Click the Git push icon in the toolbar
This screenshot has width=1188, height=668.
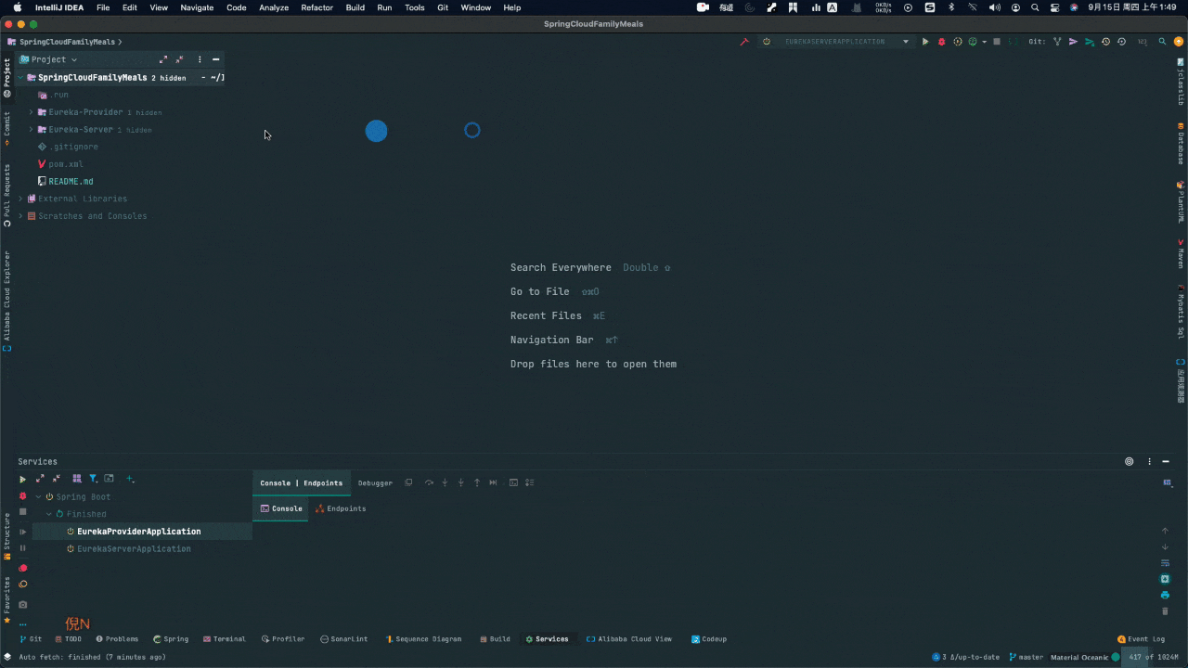1090,42
